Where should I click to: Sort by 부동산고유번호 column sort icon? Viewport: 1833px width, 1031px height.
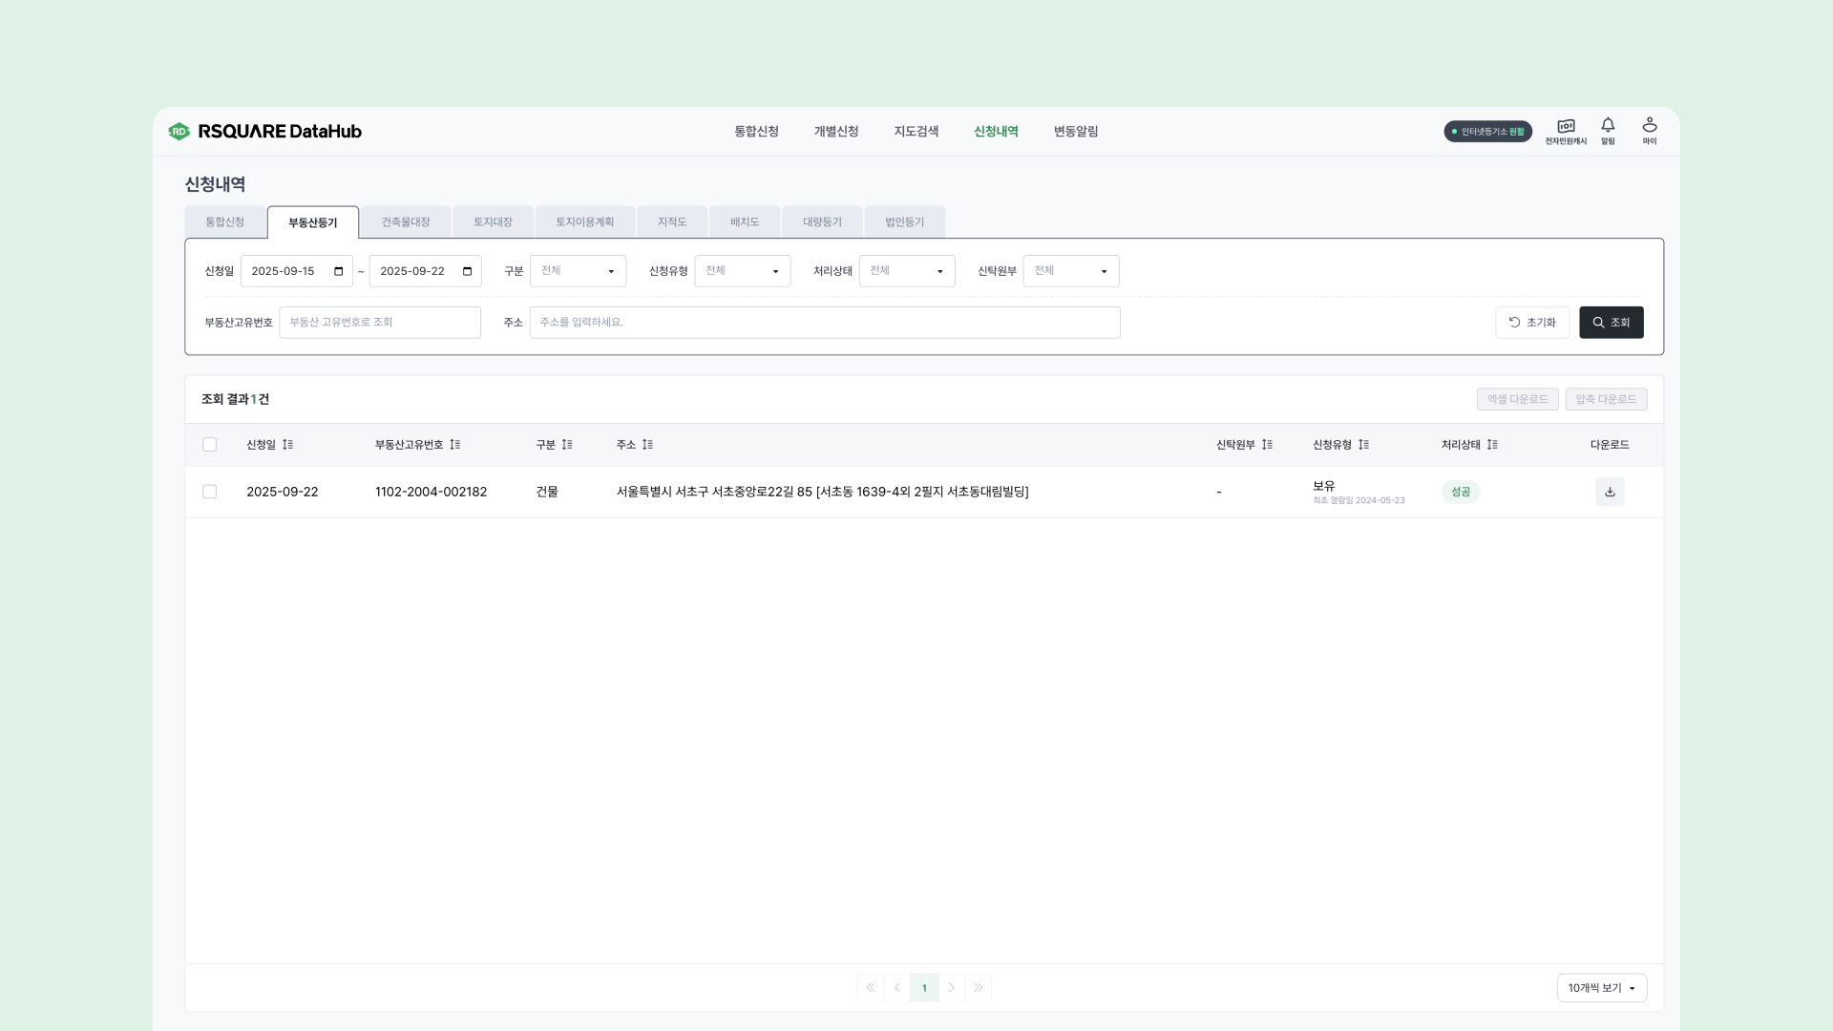coord(455,445)
